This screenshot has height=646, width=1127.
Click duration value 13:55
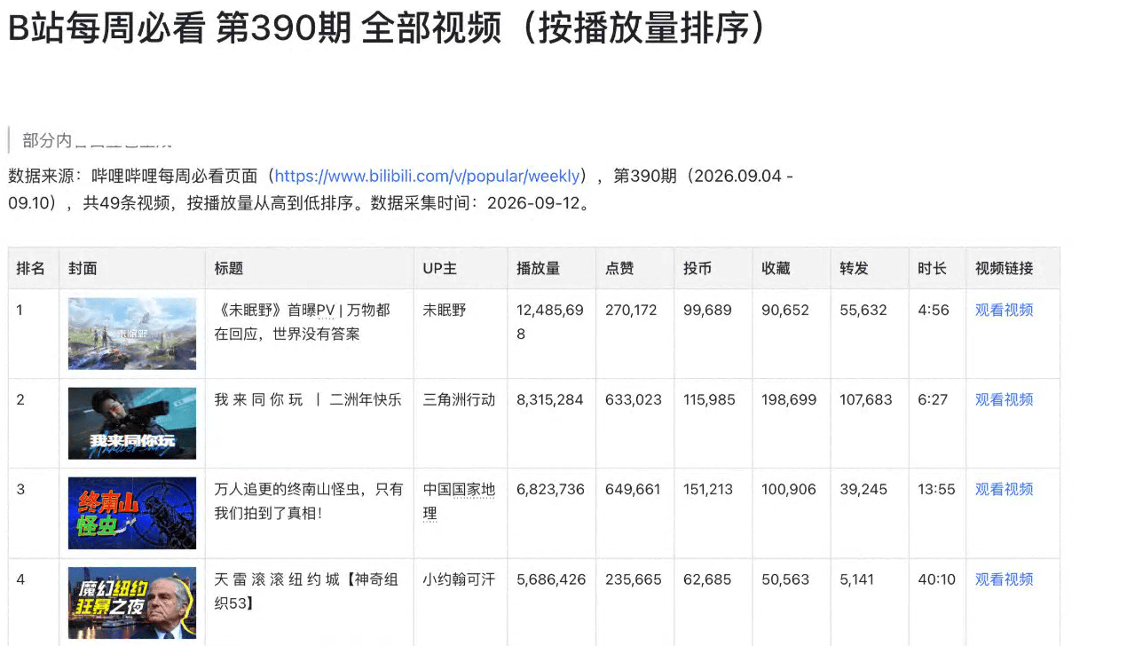point(936,489)
